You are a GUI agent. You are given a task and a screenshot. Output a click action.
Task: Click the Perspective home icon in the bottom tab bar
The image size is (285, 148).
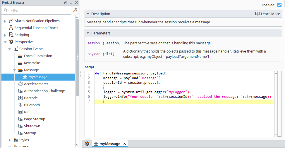pos(87,144)
